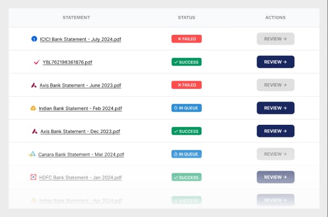Click the Failed badge on the ICICI row

pos(186,39)
